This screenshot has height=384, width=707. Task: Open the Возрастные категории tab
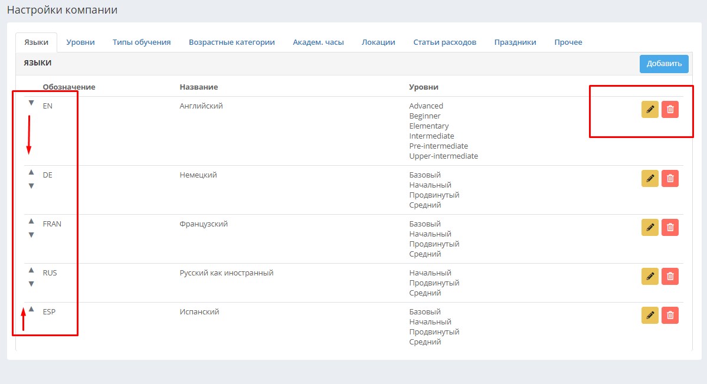(x=232, y=42)
